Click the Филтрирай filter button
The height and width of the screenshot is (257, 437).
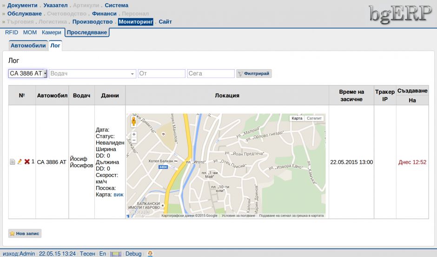click(254, 73)
